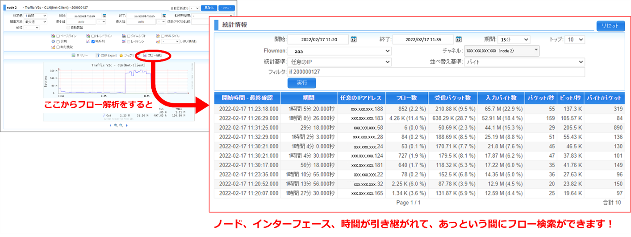Sort by 受信パケット数 column header

coord(453,98)
